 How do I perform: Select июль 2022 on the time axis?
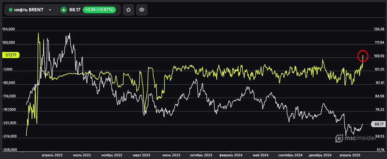pos(83,154)
